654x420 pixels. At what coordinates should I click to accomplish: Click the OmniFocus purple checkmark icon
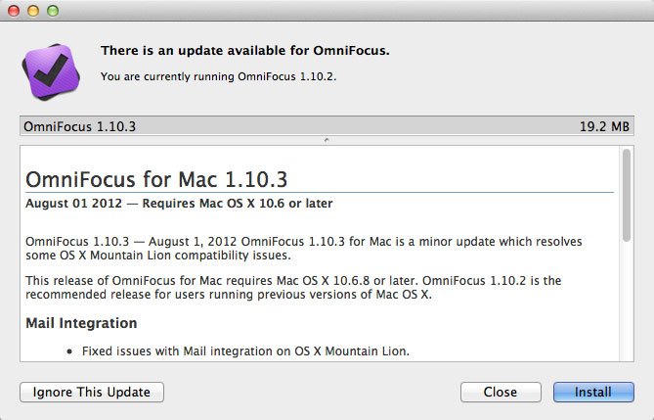pos(51,71)
